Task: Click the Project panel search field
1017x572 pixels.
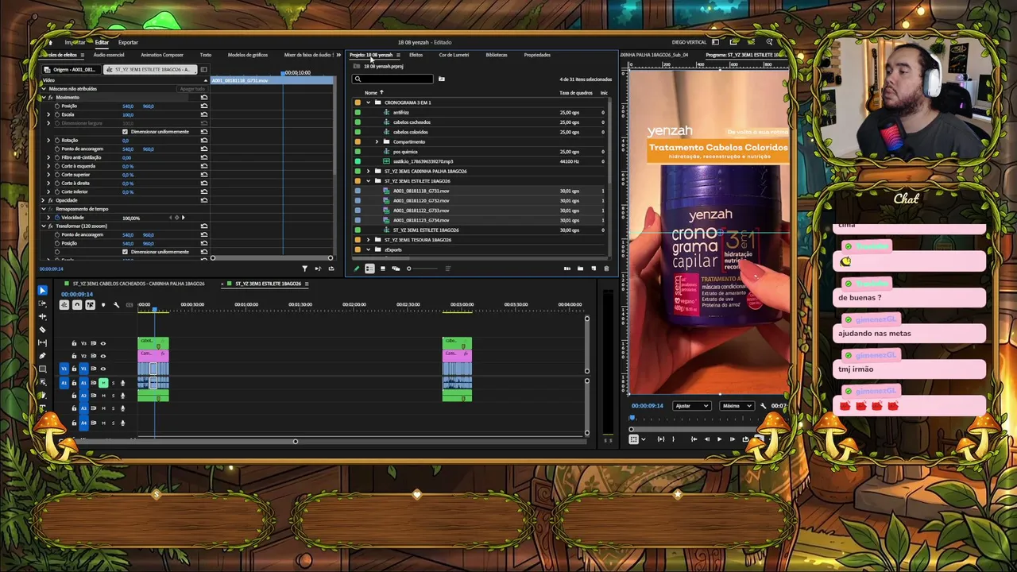Action: tap(393, 79)
